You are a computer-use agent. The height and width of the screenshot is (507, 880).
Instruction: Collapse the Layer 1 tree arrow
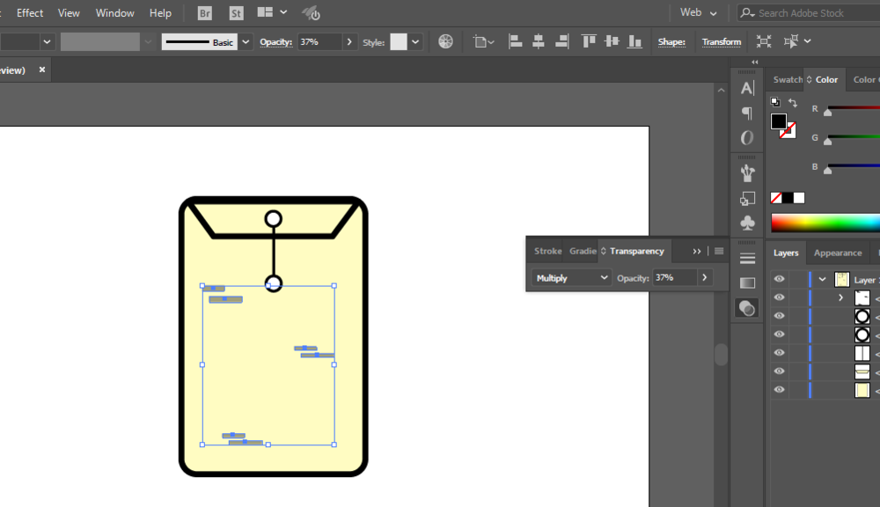823,279
